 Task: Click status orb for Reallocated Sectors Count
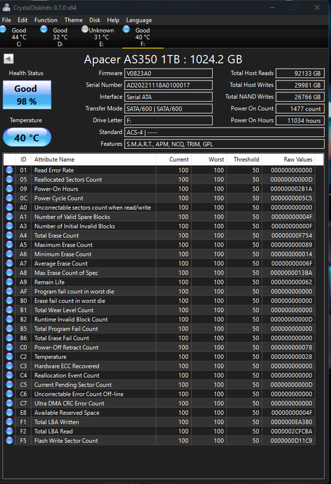click(10, 179)
